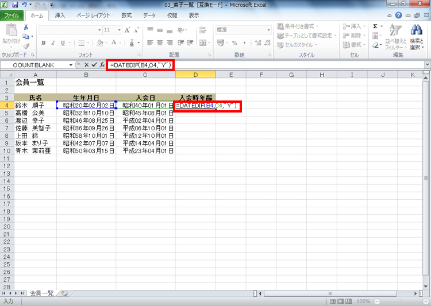Click the Increase Indent icon

point(190,42)
